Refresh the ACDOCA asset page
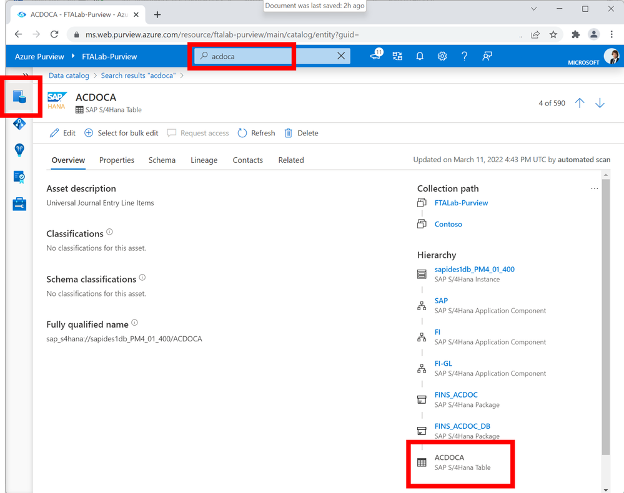 tap(256, 133)
